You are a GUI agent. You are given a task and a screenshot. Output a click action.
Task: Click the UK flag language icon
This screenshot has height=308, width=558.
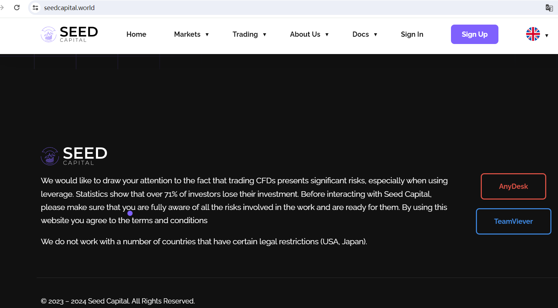[533, 34]
